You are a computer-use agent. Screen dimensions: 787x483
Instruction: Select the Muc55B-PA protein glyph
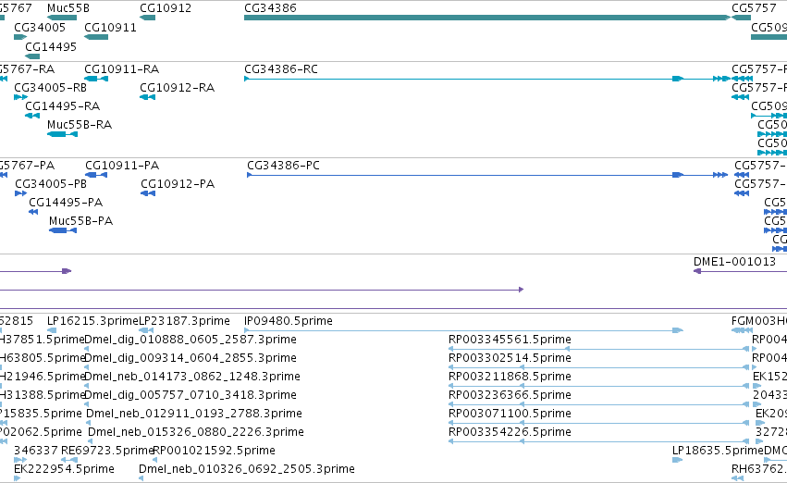63,230
